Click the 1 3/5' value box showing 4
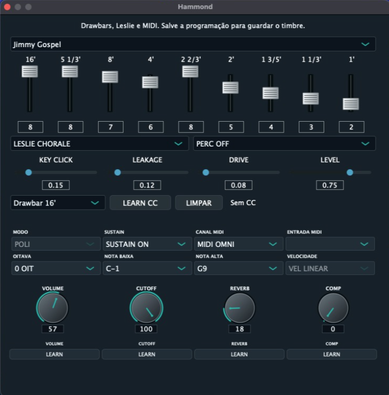Image resolution: width=389 pixels, height=395 pixels. (x=271, y=127)
